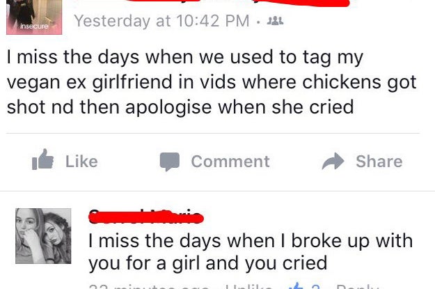Click the Comment speech bubble icon

tap(170, 162)
